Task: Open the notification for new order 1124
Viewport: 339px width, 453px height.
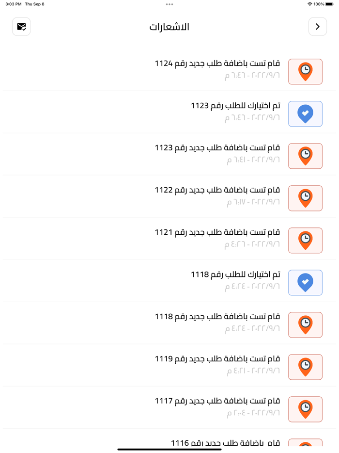Action: click(203, 70)
